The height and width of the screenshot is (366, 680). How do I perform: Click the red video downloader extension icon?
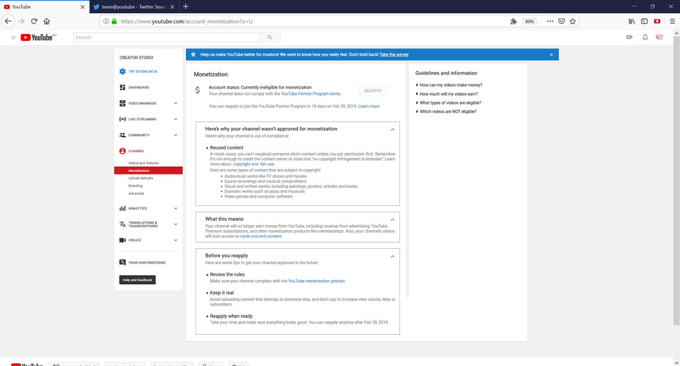point(657,21)
